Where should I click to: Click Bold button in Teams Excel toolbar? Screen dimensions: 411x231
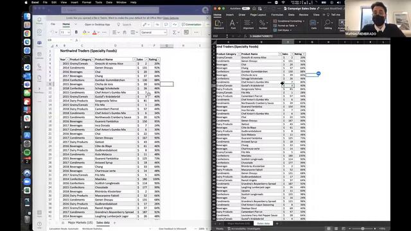click(76, 32)
